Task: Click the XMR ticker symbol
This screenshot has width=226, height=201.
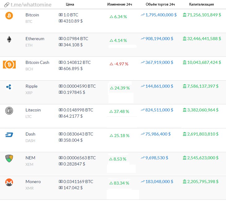Action: click(x=29, y=188)
